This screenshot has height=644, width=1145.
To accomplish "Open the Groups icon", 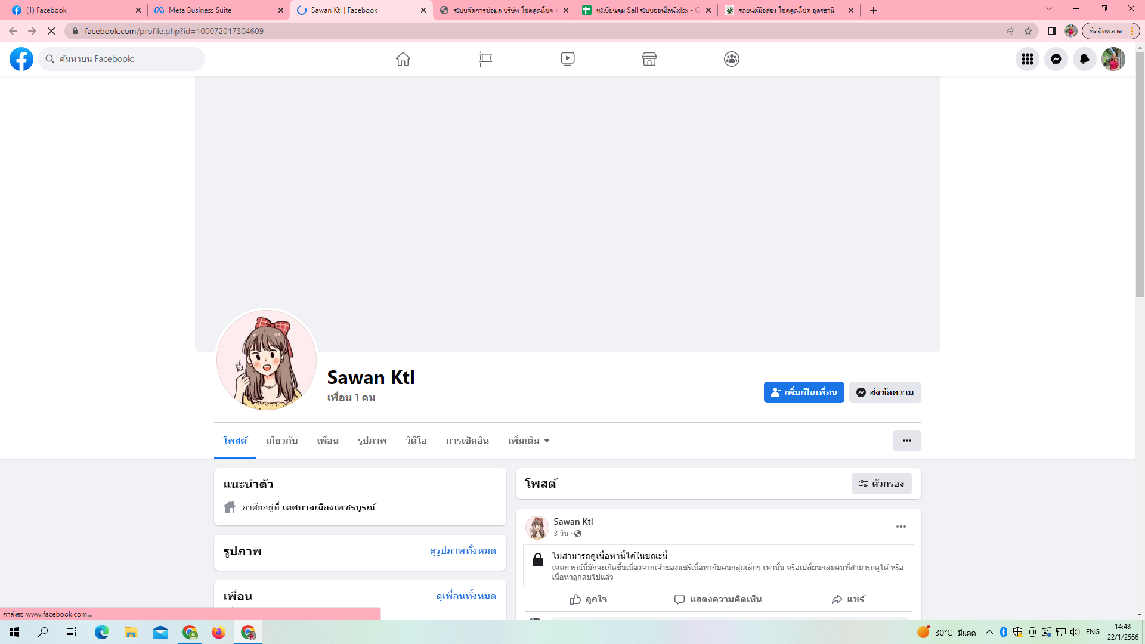I will point(732,59).
